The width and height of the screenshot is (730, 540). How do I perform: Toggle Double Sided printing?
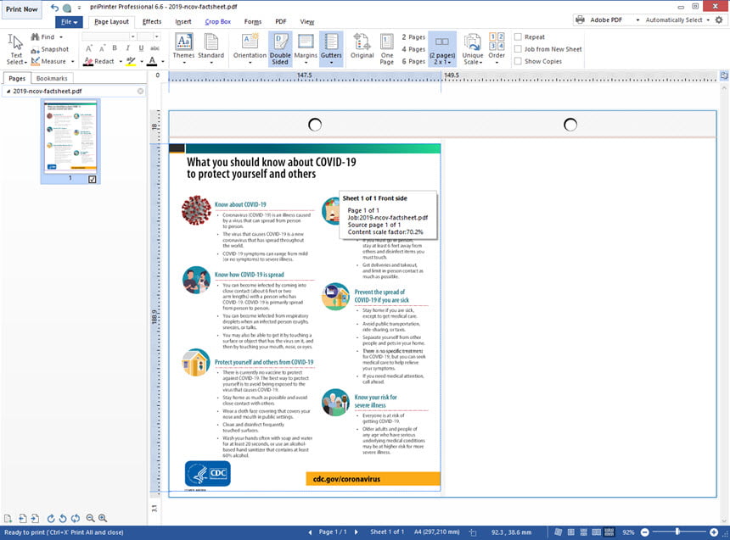[x=280, y=49]
